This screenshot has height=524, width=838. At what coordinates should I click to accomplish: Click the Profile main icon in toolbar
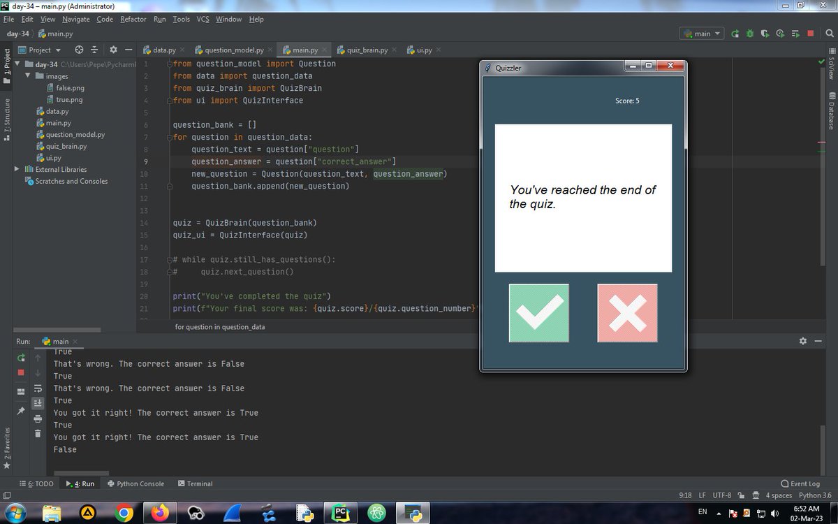point(780,33)
